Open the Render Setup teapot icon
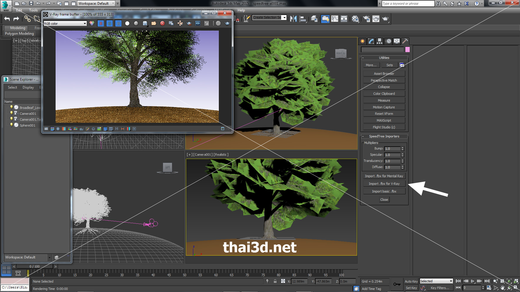This screenshot has width=520, height=292. point(366,19)
